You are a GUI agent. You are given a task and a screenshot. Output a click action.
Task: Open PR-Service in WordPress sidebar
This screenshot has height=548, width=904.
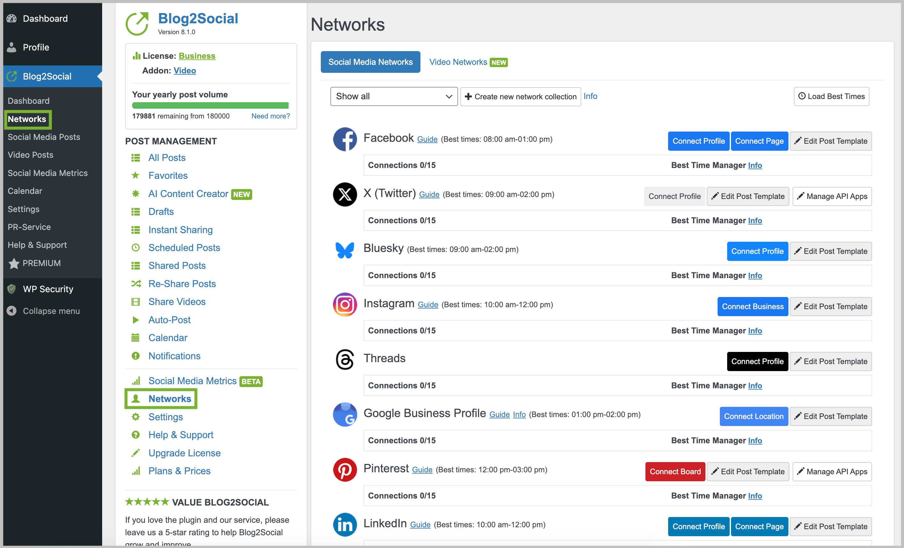29,227
